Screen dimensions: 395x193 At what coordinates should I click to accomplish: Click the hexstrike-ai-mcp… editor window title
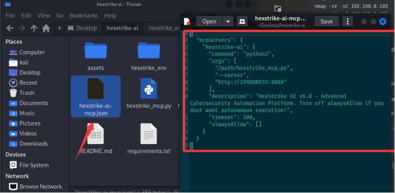[280, 19]
